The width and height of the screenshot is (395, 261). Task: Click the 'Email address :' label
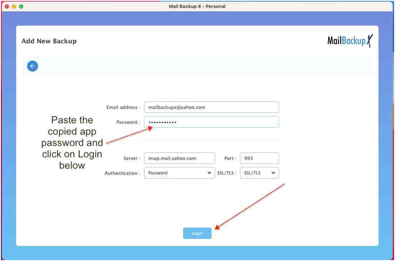[x=123, y=107]
